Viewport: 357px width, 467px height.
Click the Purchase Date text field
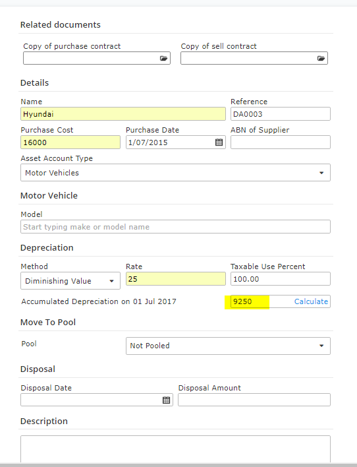click(x=171, y=142)
